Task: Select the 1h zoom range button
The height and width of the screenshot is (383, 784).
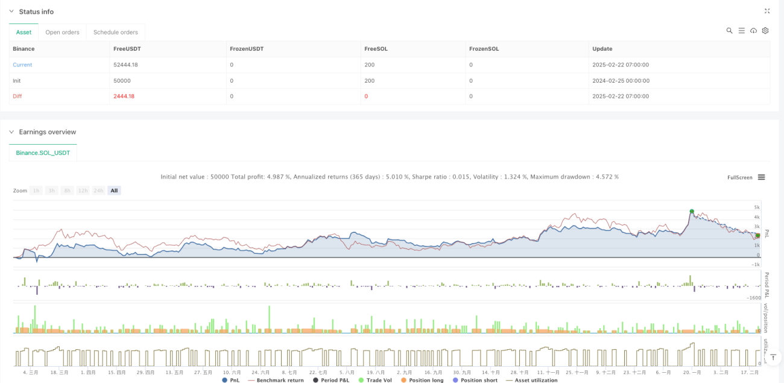Action: (36, 191)
